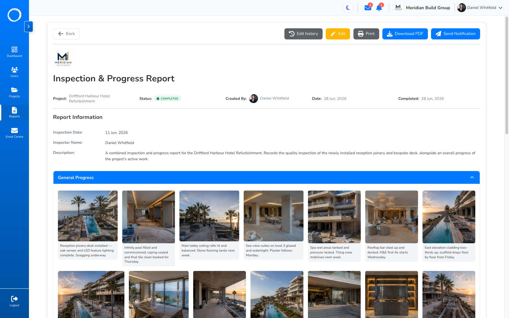Image resolution: width=509 pixels, height=318 pixels.
Task: Click the COMPLETED status badge
Action: [x=167, y=99]
